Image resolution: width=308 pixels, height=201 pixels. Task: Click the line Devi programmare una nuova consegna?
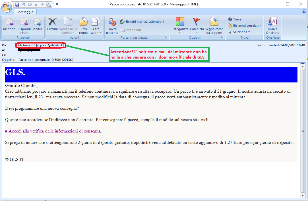pyautogui.click(x=42, y=108)
